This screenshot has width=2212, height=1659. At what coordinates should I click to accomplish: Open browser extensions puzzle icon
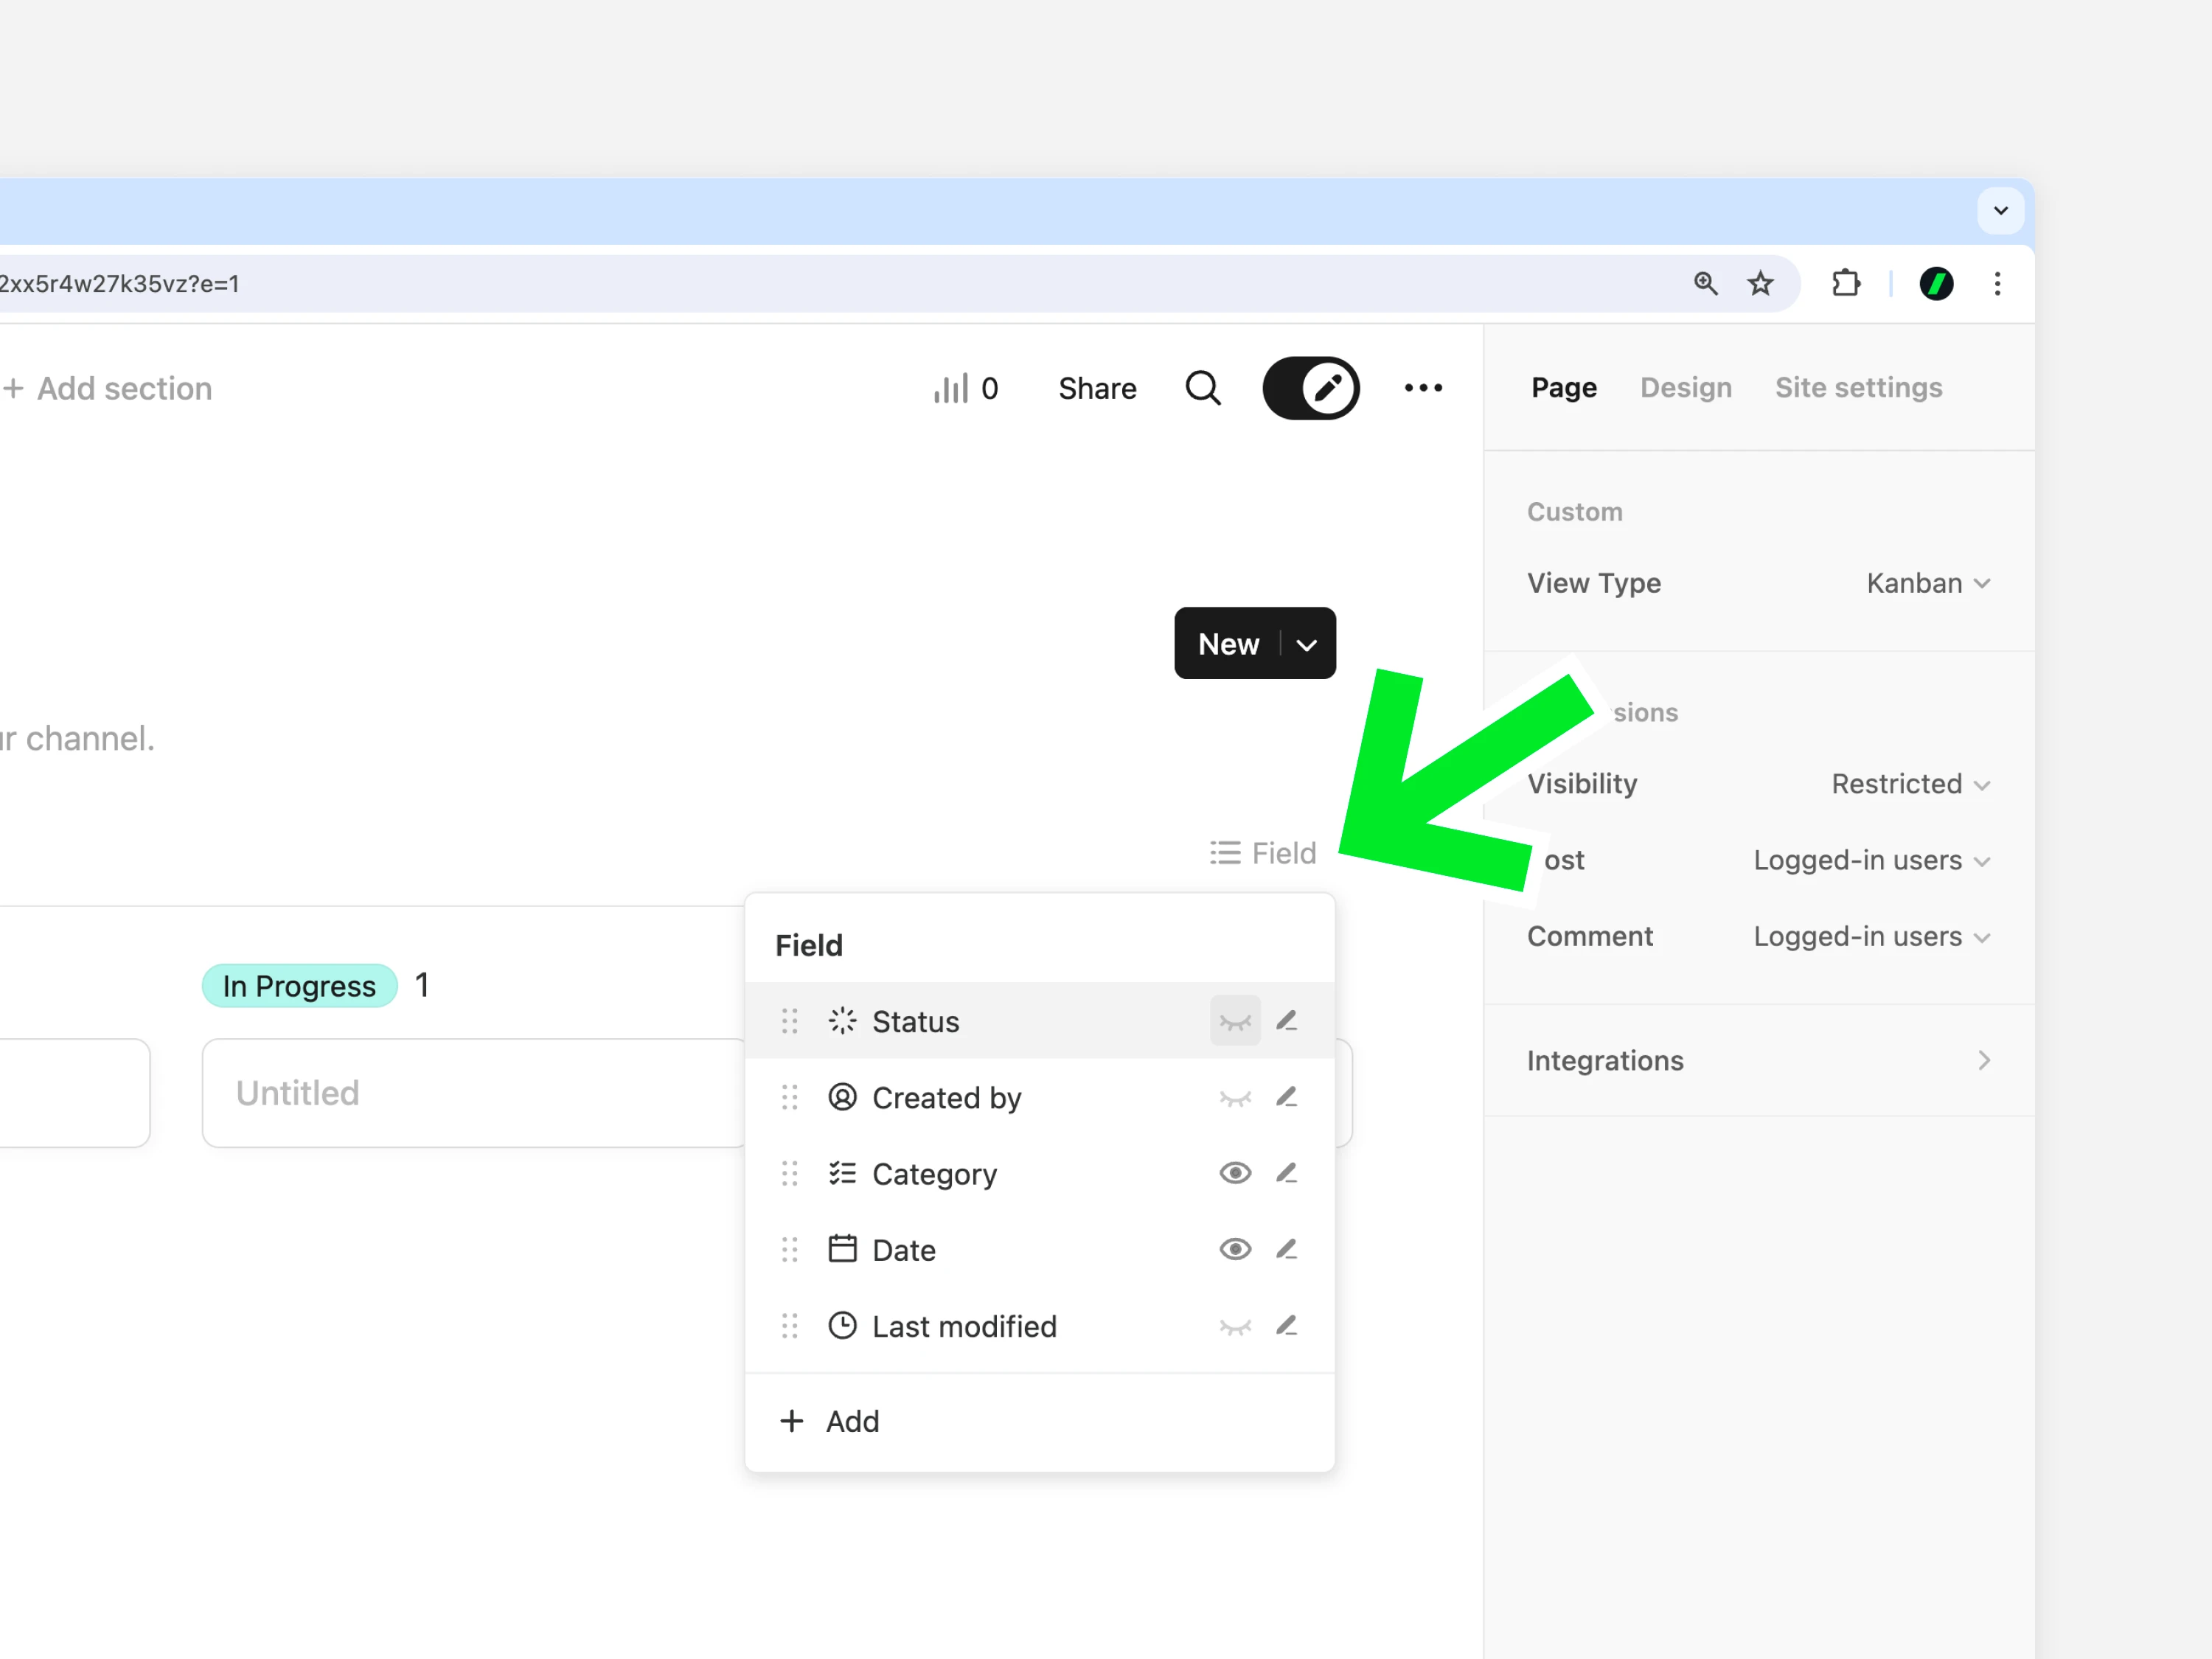[1845, 284]
